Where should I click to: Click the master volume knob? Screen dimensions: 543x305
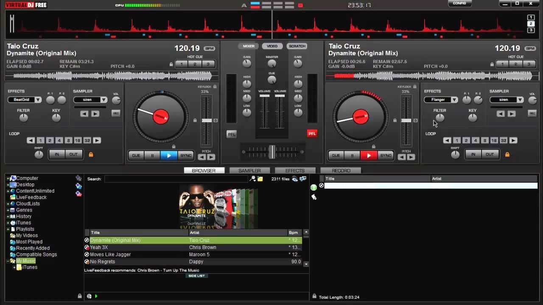272,64
